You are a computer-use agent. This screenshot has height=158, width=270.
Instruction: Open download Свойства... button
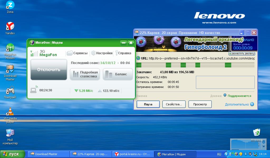(x=174, y=104)
